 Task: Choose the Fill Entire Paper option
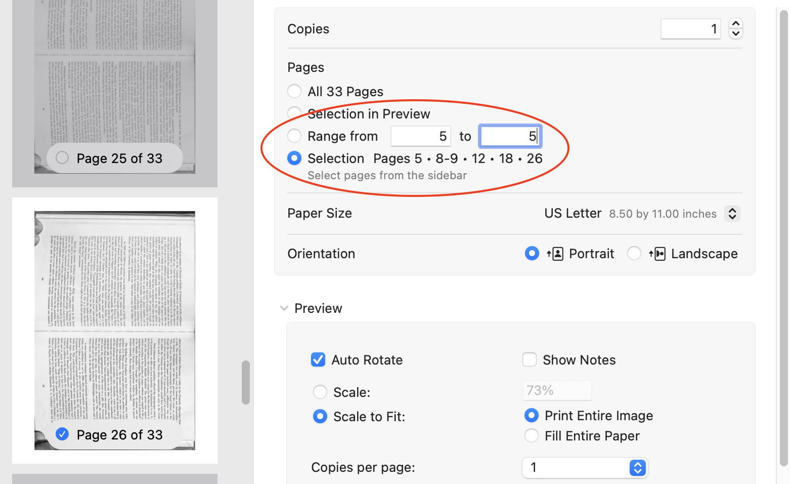tap(532, 436)
